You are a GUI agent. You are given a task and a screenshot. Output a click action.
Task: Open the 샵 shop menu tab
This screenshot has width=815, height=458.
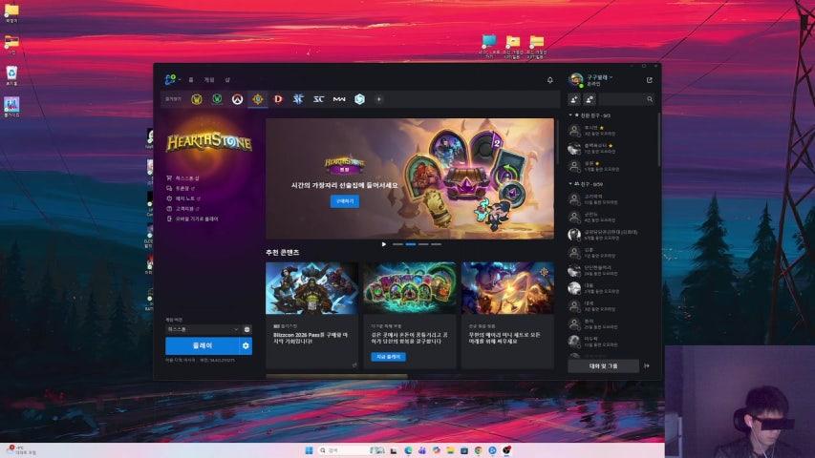[x=227, y=80]
